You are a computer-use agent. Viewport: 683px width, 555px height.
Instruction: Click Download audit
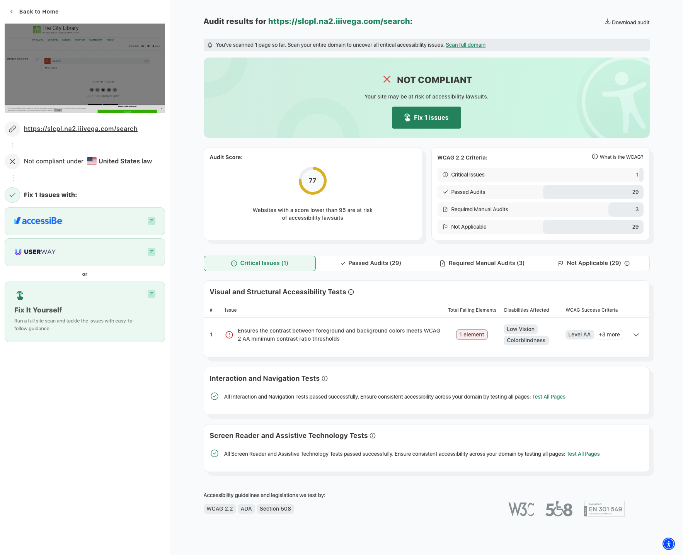(x=627, y=22)
